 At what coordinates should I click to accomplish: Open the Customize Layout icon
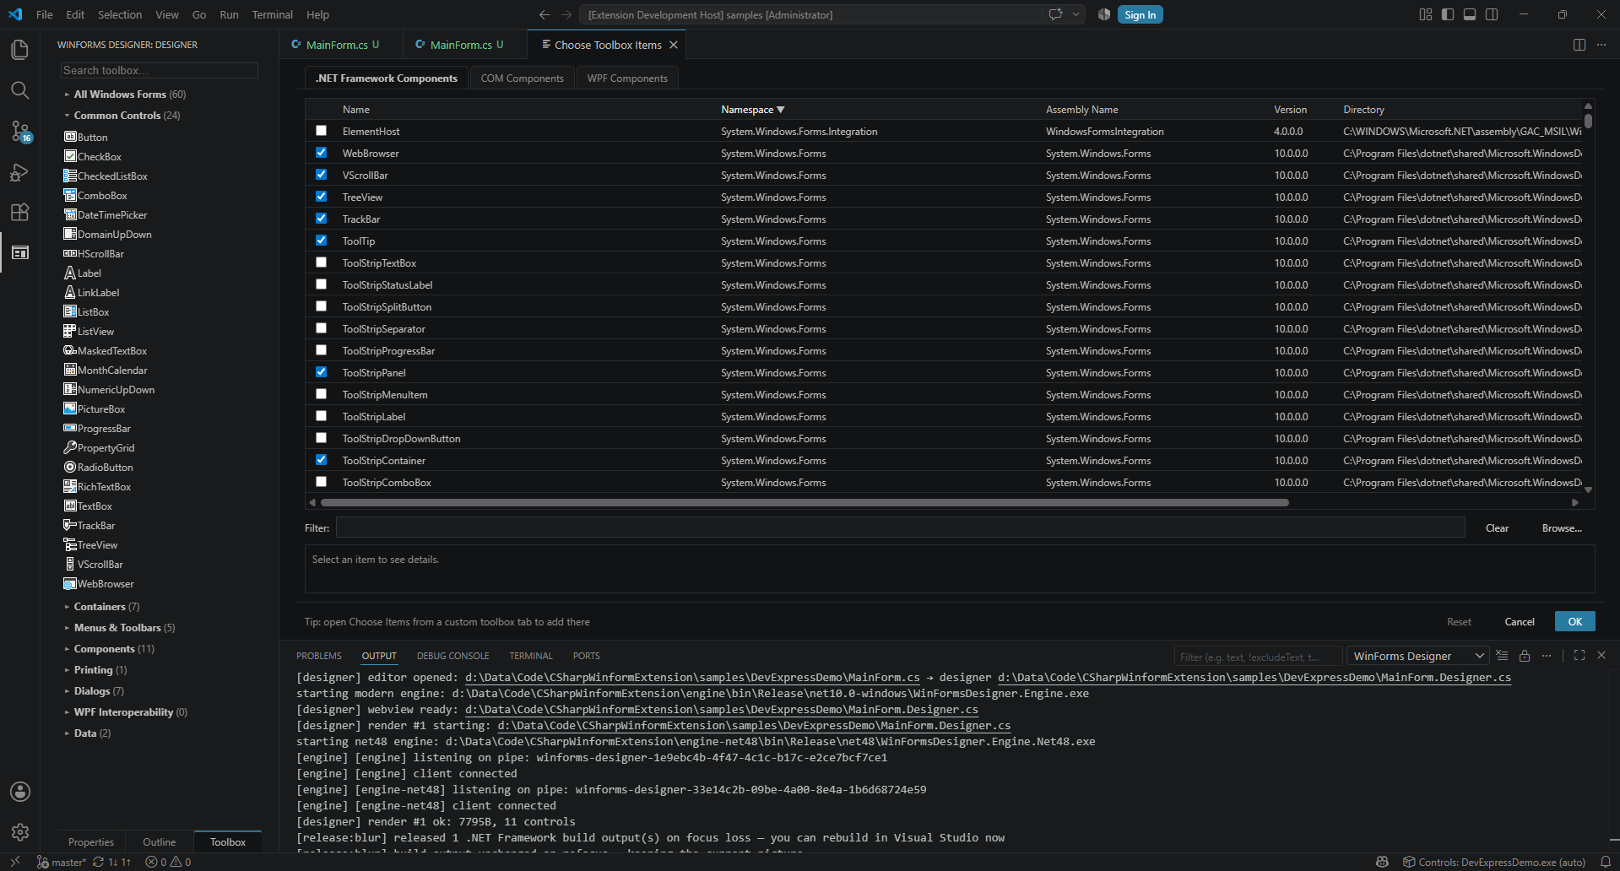(1426, 14)
